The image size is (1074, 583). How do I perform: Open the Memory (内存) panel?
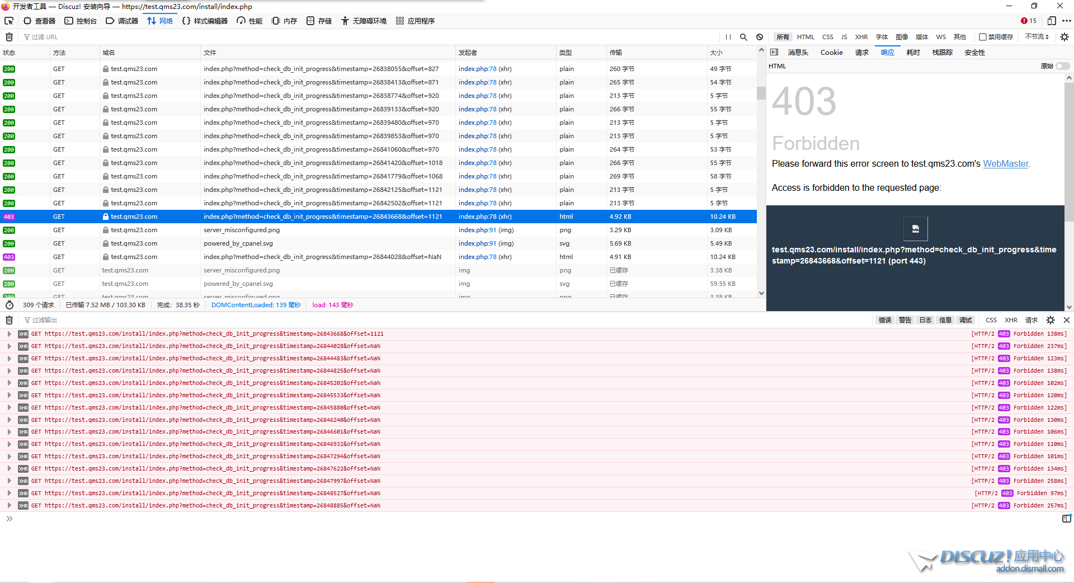pos(284,21)
